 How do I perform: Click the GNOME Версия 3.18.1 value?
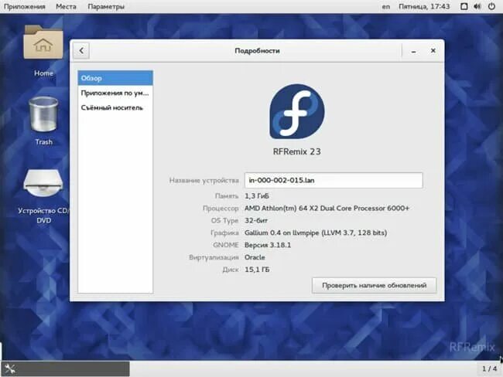tap(268, 245)
